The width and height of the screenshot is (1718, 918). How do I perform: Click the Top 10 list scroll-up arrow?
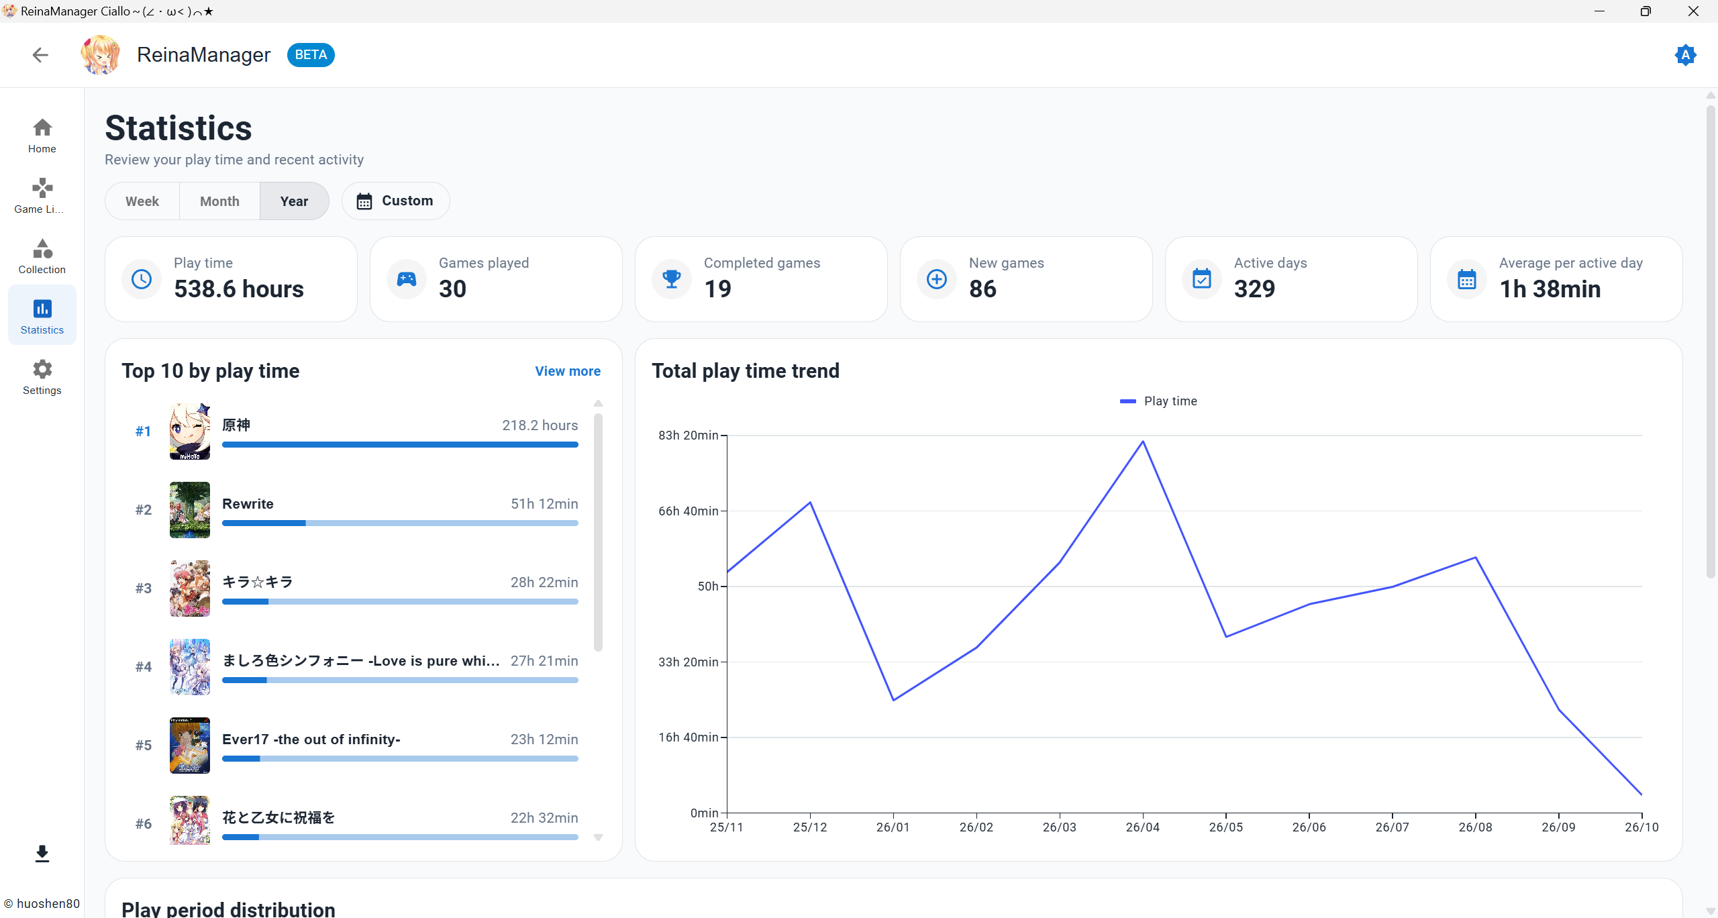tap(598, 403)
